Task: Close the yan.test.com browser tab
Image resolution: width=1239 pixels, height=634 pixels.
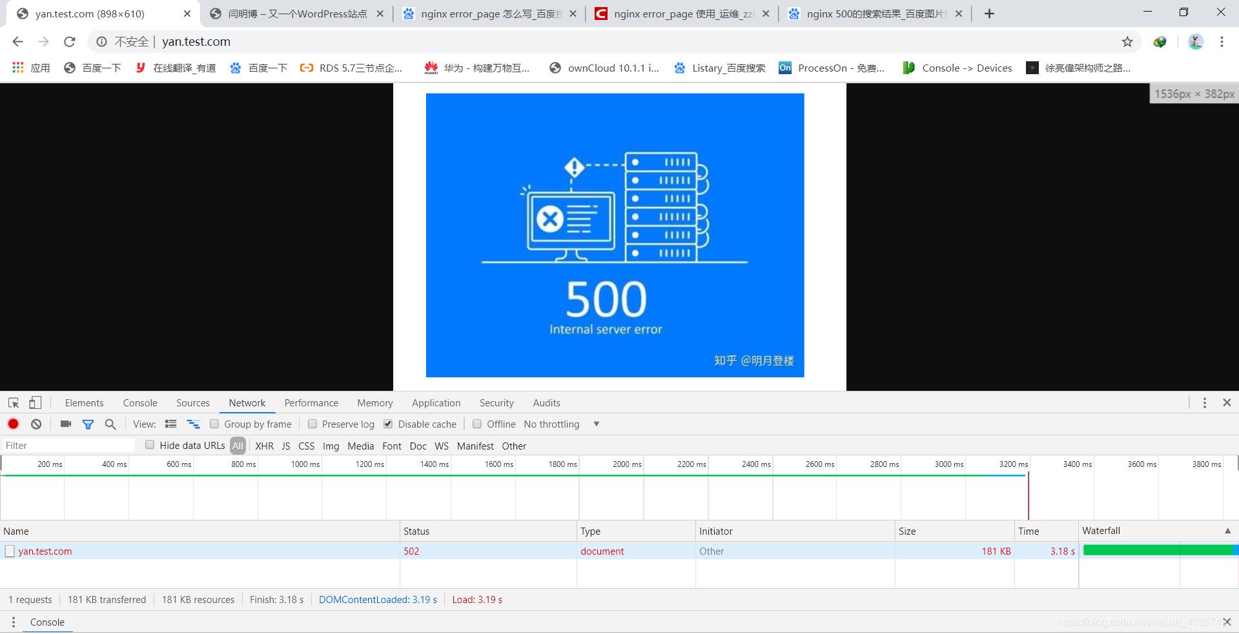Action: [187, 14]
